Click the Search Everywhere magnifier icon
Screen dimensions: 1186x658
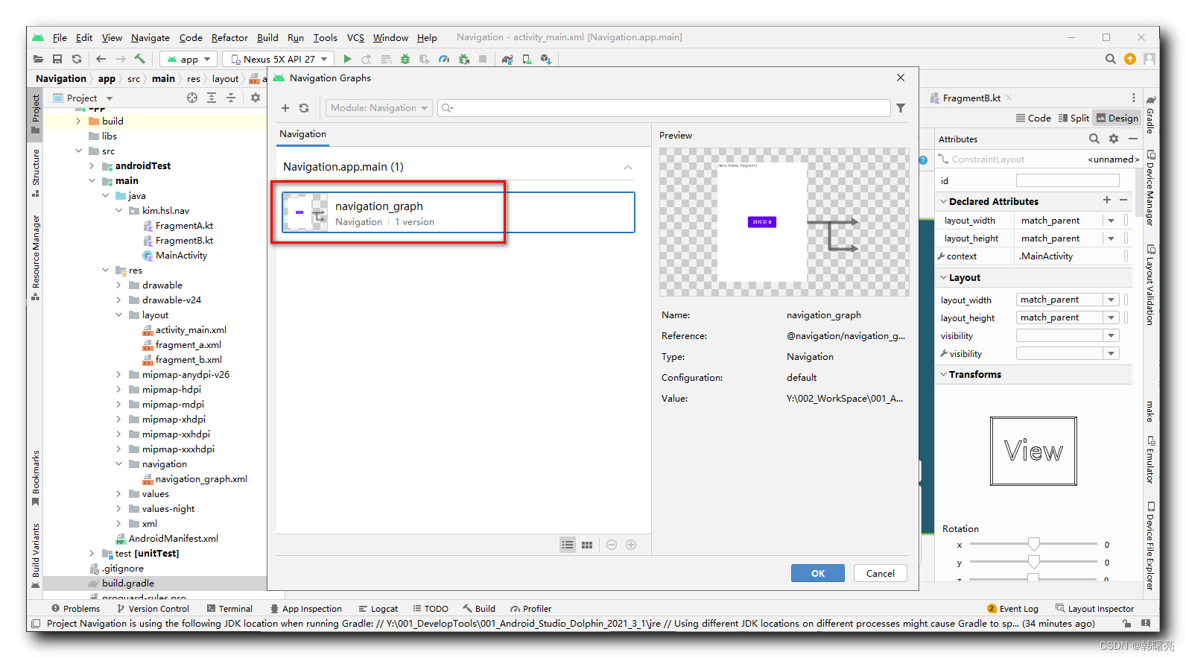(x=1111, y=59)
